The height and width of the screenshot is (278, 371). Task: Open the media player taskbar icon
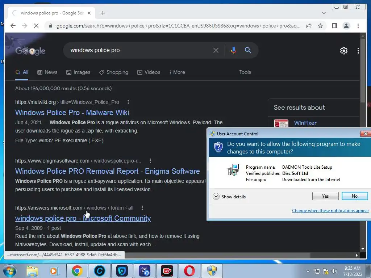[54, 271]
